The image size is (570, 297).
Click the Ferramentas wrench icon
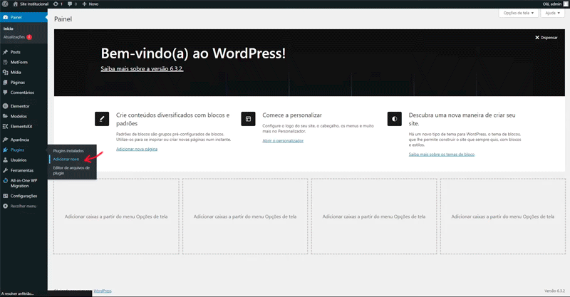point(6,170)
